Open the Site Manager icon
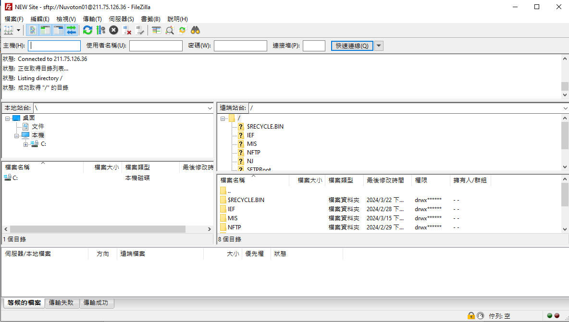 [9, 30]
